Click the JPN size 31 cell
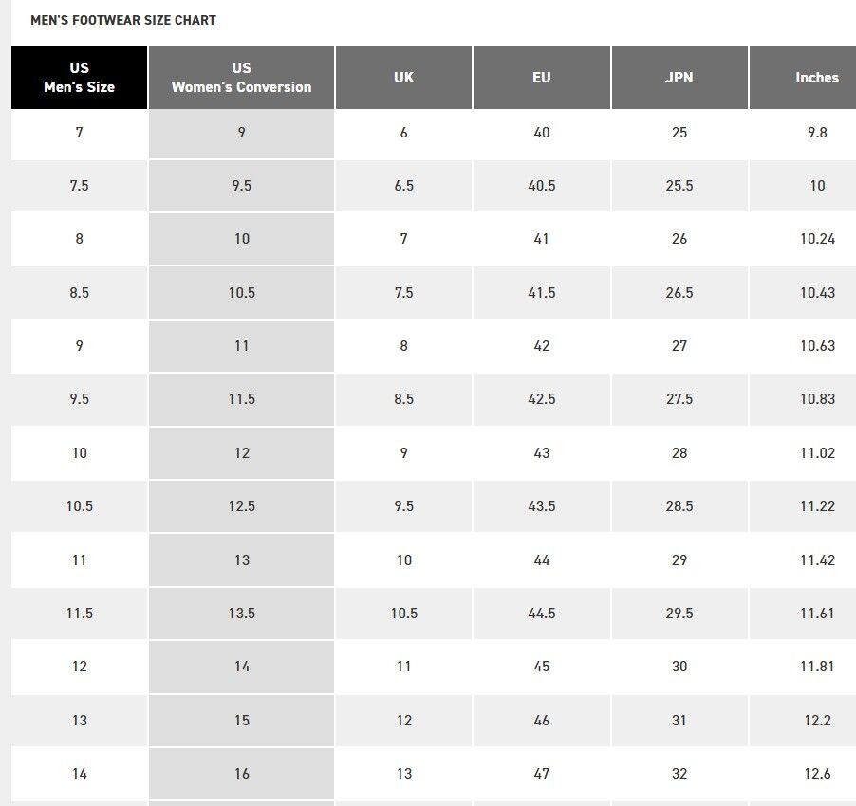 pos(679,721)
